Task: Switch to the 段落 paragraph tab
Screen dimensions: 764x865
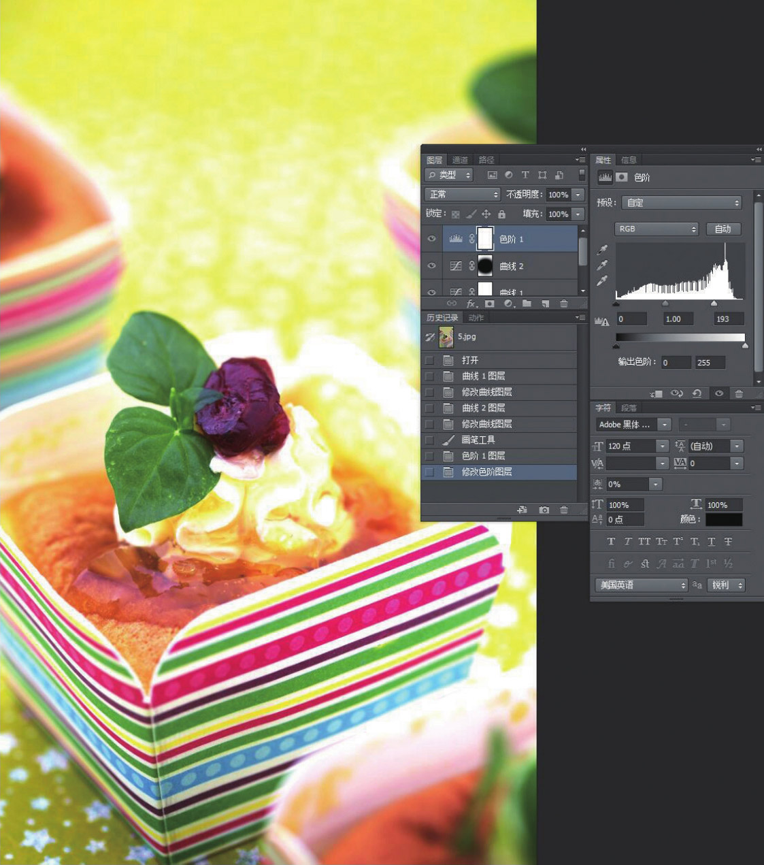Action: point(629,408)
